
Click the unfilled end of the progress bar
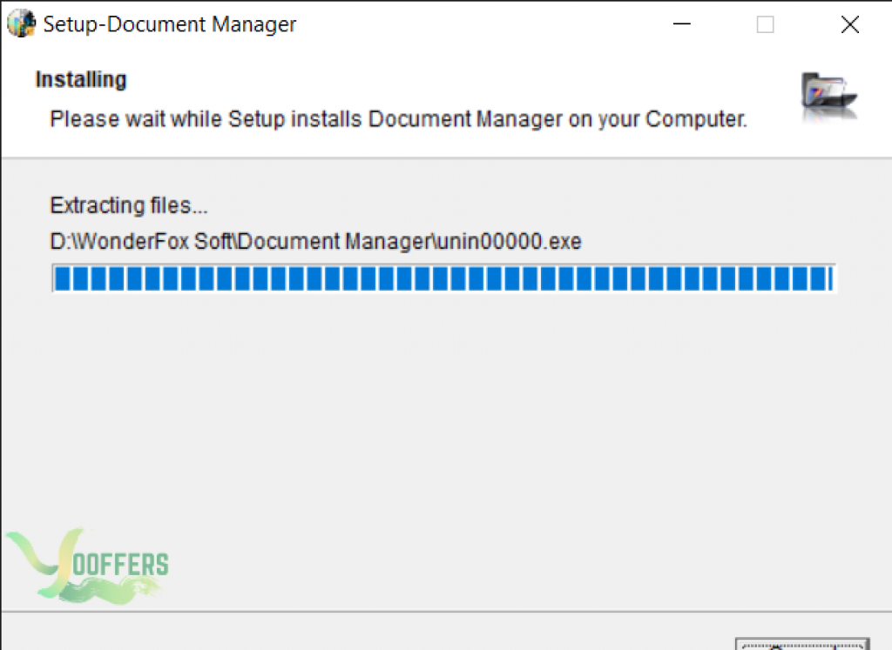[x=834, y=278]
